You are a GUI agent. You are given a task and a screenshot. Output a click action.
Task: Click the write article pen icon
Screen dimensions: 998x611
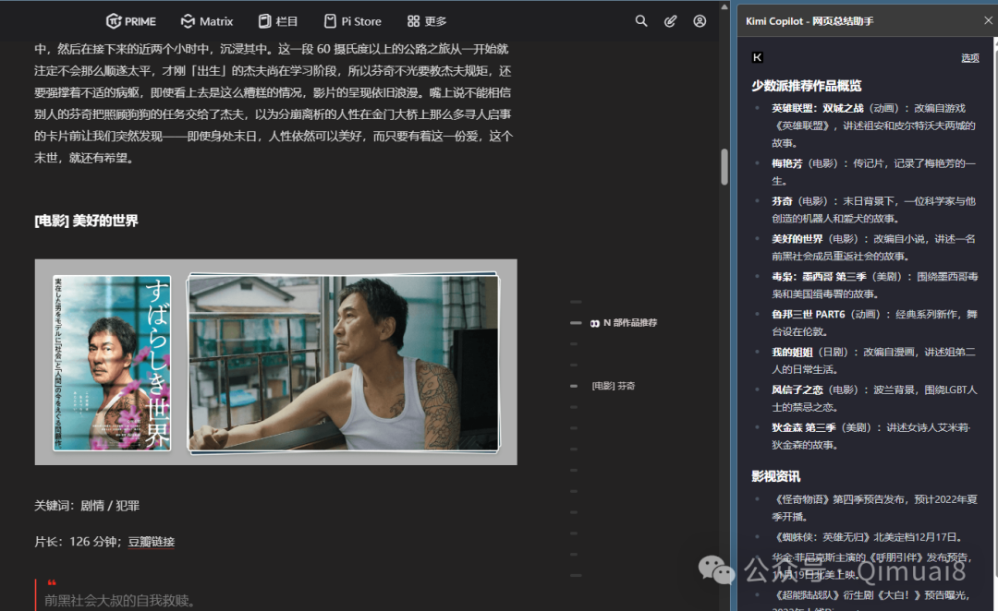[x=670, y=21]
